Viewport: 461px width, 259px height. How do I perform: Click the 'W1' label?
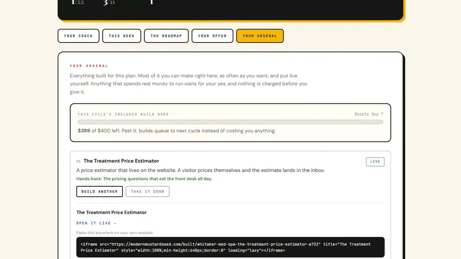coord(78,161)
